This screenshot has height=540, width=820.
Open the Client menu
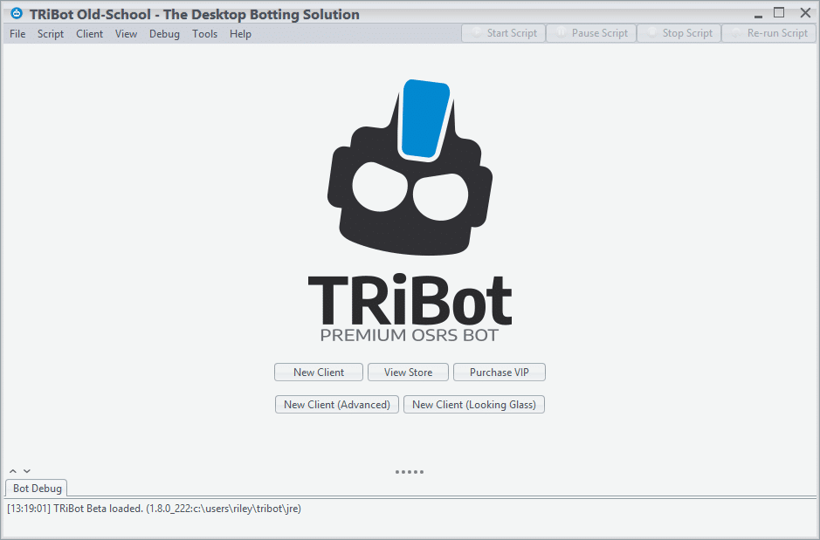[89, 34]
